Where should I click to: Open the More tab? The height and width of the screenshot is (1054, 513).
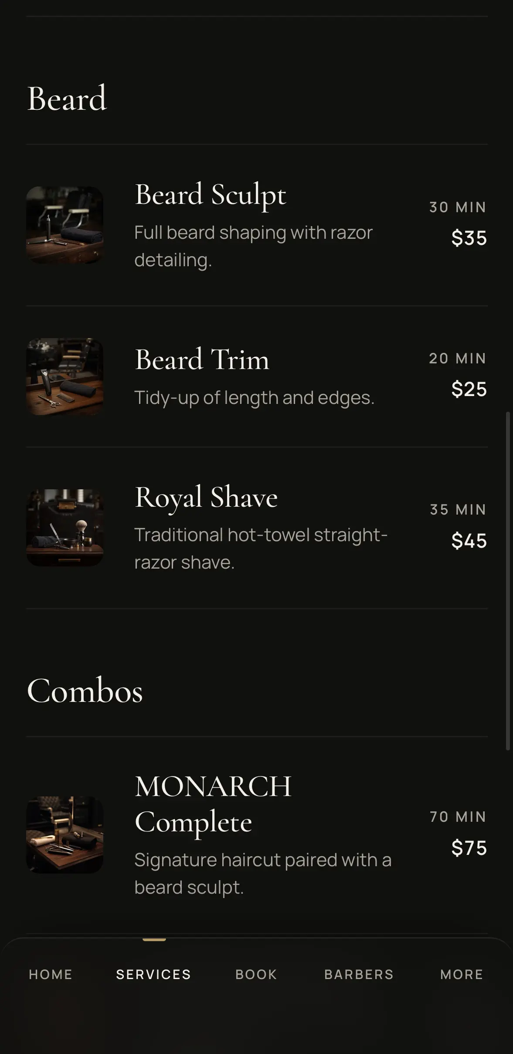click(x=462, y=974)
